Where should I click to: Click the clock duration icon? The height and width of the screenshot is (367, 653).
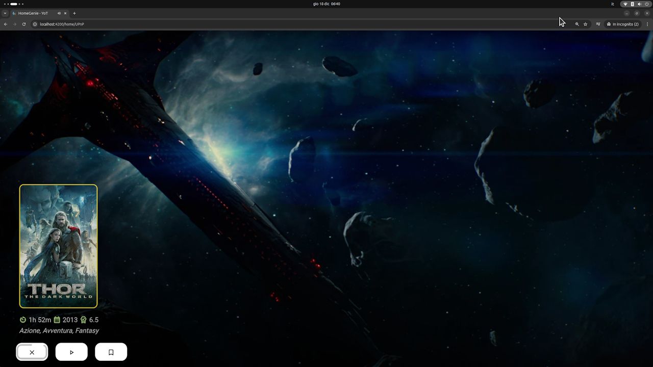(23, 320)
